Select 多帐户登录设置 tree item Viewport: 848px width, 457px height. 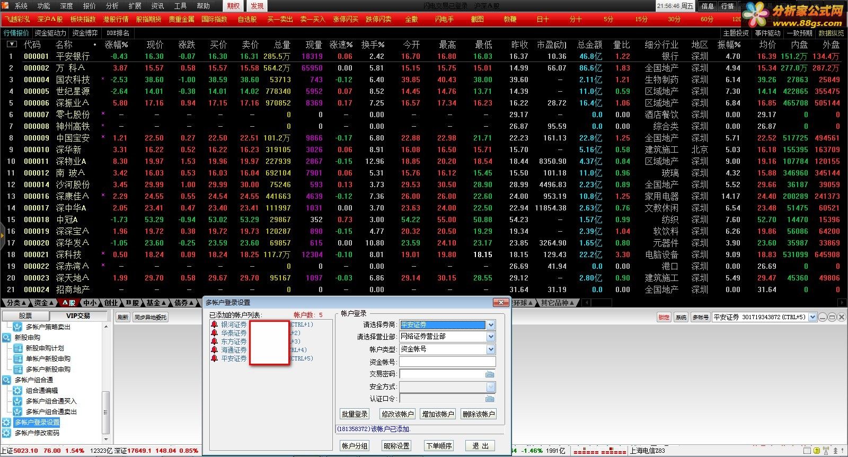(x=37, y=423)
